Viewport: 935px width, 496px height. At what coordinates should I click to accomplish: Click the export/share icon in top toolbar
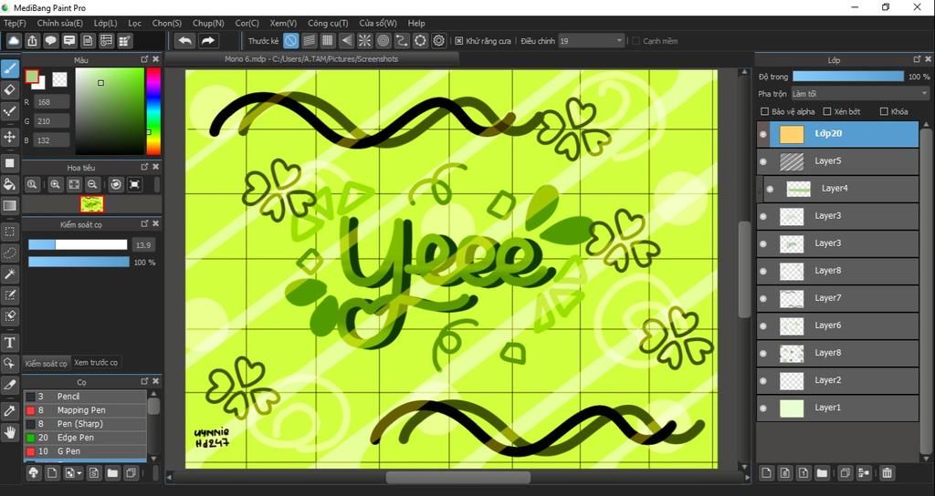tap(32, 40)
